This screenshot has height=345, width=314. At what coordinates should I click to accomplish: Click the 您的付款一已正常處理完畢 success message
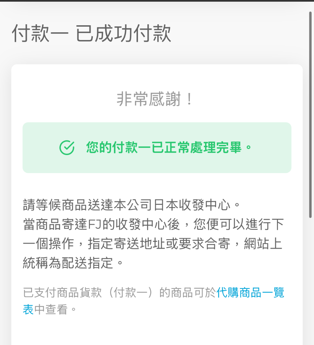[x=169, y=148]
